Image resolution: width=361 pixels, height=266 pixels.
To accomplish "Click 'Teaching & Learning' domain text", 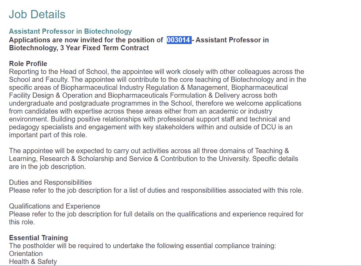I will click(x=272, y=151).
